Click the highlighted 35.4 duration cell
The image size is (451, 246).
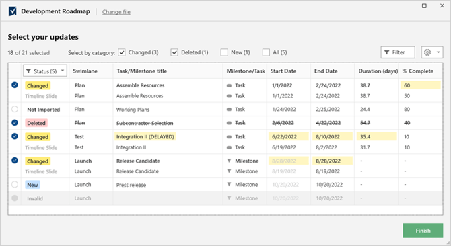(x=376, y=137)
